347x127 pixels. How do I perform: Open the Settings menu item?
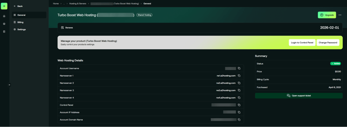[x=29, y=29]
